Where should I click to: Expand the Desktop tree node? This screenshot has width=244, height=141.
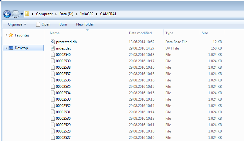(6, 48)
